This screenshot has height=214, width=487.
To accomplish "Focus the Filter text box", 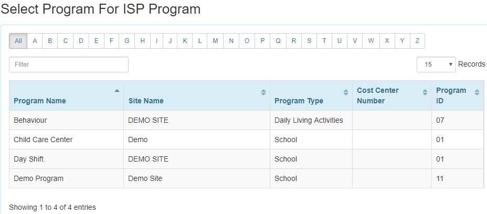I will pos(69,65).
